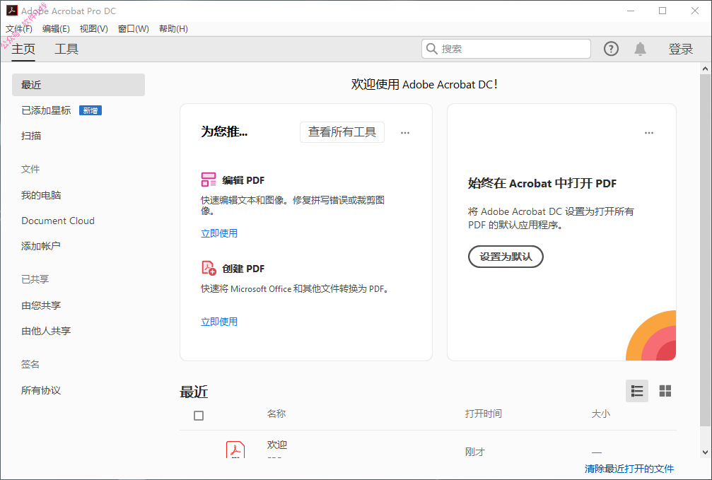Image resolution: width=712 pixels, height=480 pixels.
Task: Open the 视图(V) menu
Action: pyautogui.click(x=93, y=28)
